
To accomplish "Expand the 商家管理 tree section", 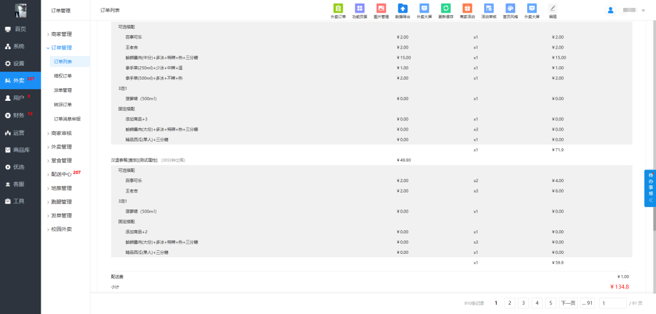I will [61, 34].
